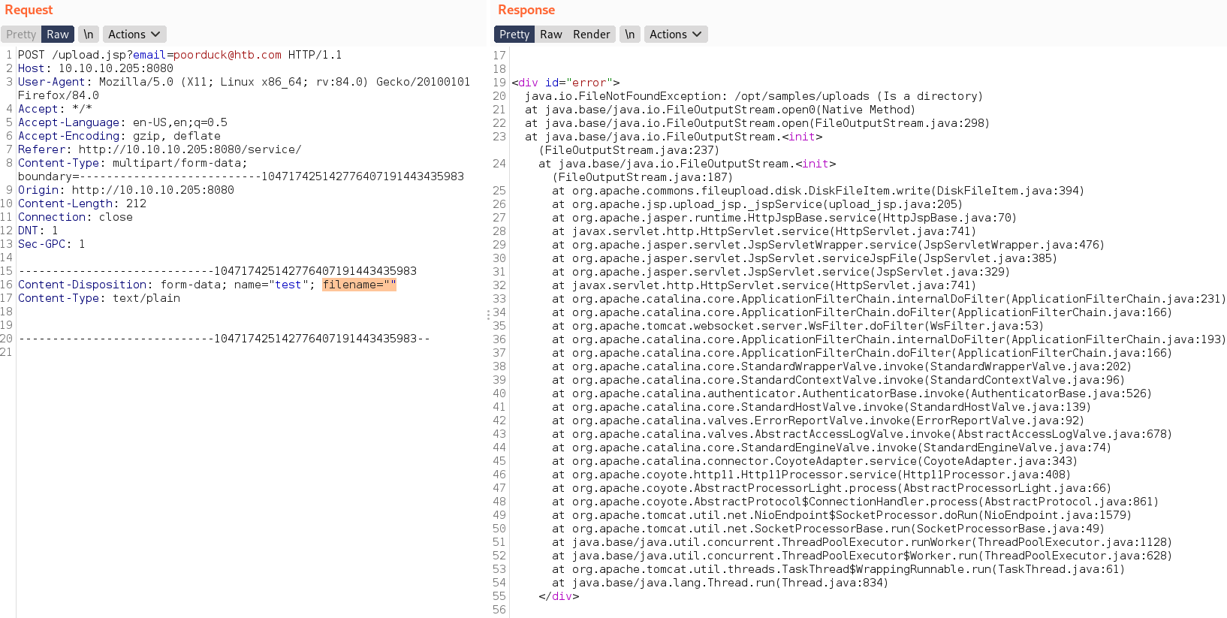Screen dimensions: 1227x618
Task: Click the closing div tag in the response
Action: coord(559,596)
